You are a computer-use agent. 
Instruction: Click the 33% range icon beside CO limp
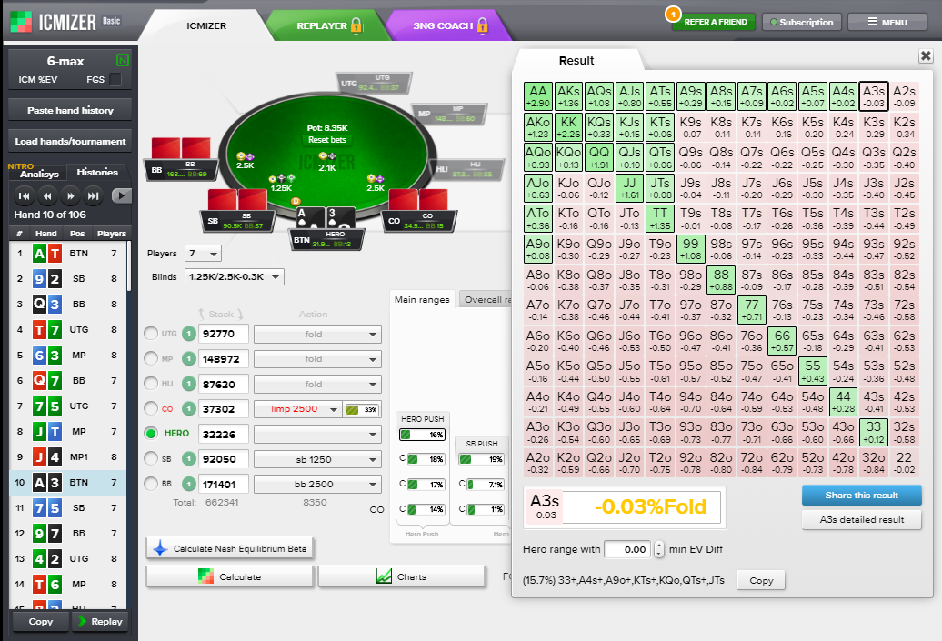[x=353, y=409]
